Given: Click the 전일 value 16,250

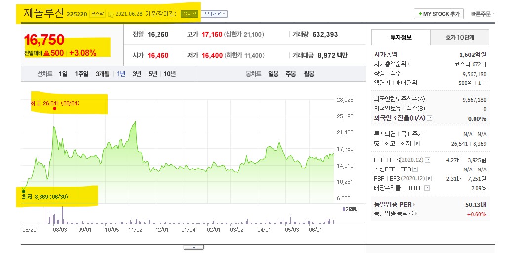Looking at the screenshot, I should tap(158, 34).
